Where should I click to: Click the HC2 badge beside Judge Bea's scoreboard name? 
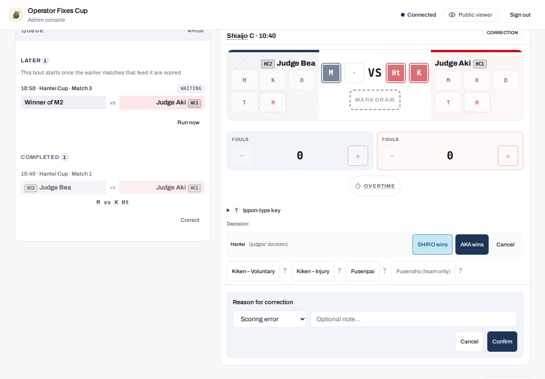click(268, 64)
